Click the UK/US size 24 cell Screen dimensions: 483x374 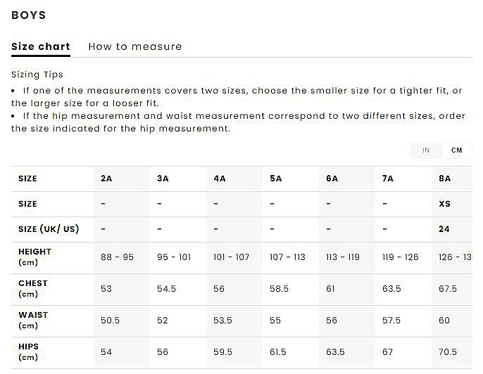click(444, 230)
